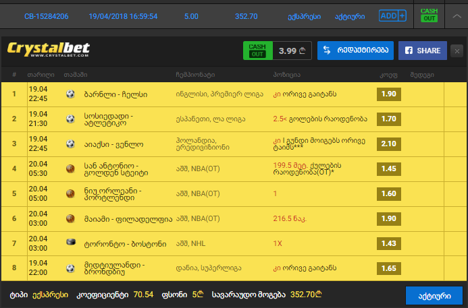Image resolution: width=468 pixels, height=308 pixels.
Task: Click odds 1.60 for ნიუ ორლეანი - პორტლენდი
Action: (x=388, y=193)
